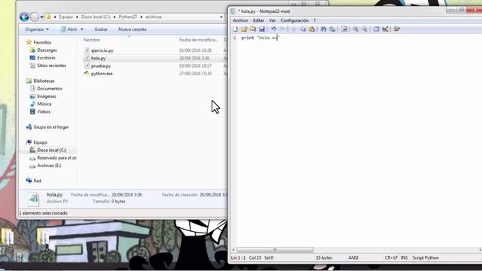This screenshot has width=482, height=271.
Task: Open the Ver menu in Notepad2
Action: (273, 20)
